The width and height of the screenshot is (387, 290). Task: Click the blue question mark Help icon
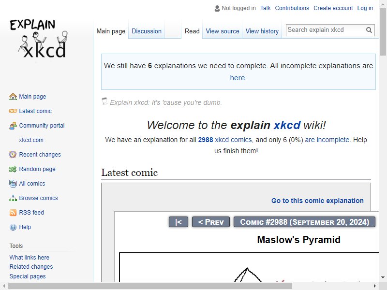point(13,227)
